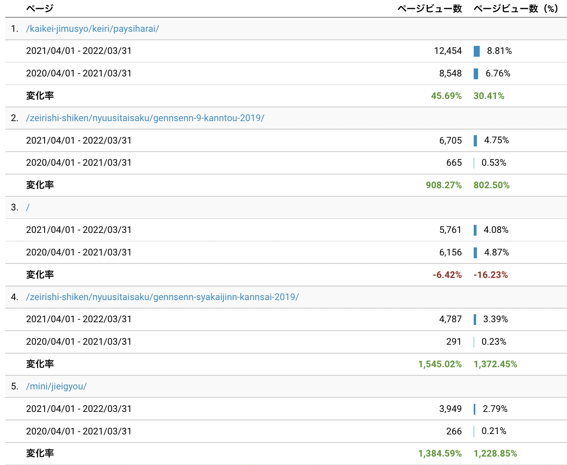The width and height of the screenshot is (567, 465).
Task: Select the 4.75% percentage value
Action: [497, 140]
